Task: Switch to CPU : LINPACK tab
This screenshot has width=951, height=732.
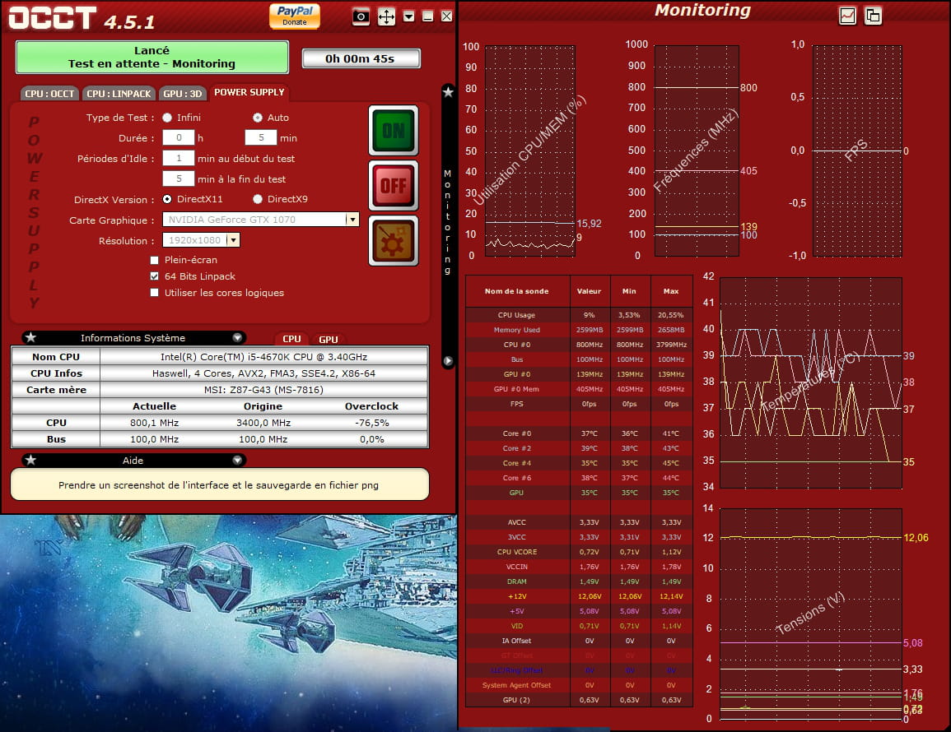Action: tap(119, 94)
